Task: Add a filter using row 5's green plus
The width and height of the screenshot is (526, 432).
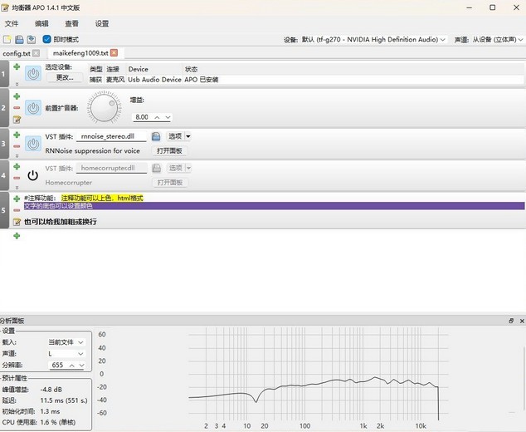Action: [17, 199]
